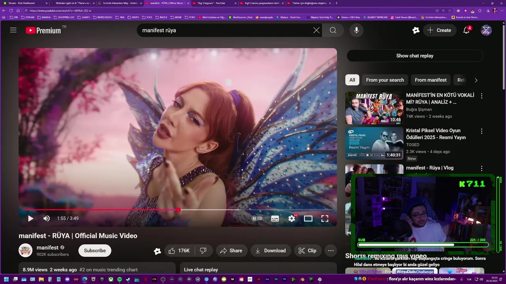
Task: Go back in browser history
Action: (x=4, y=11)
